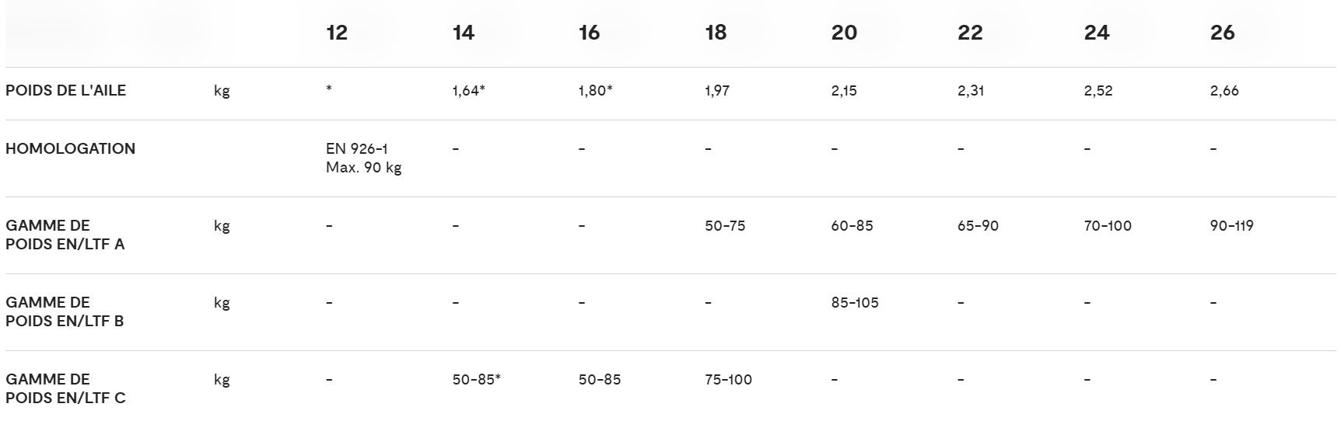Viewport: 1341px width, 421px height.
Task: Select the 2,66 wing weight value
Action: tap(1224, 91)
